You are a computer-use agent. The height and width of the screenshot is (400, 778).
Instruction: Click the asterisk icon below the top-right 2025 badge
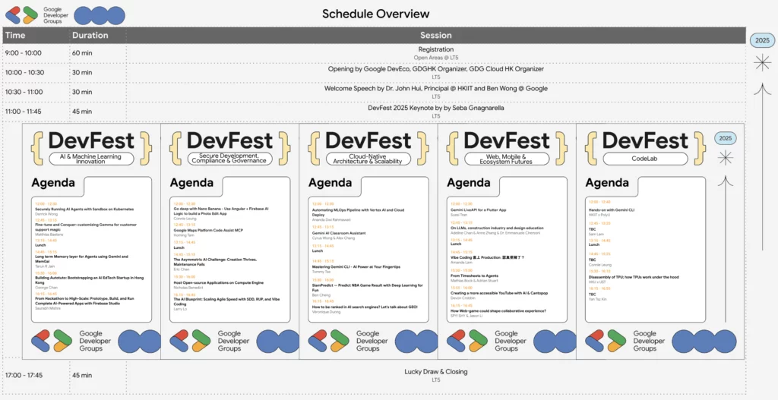(761, 63)
